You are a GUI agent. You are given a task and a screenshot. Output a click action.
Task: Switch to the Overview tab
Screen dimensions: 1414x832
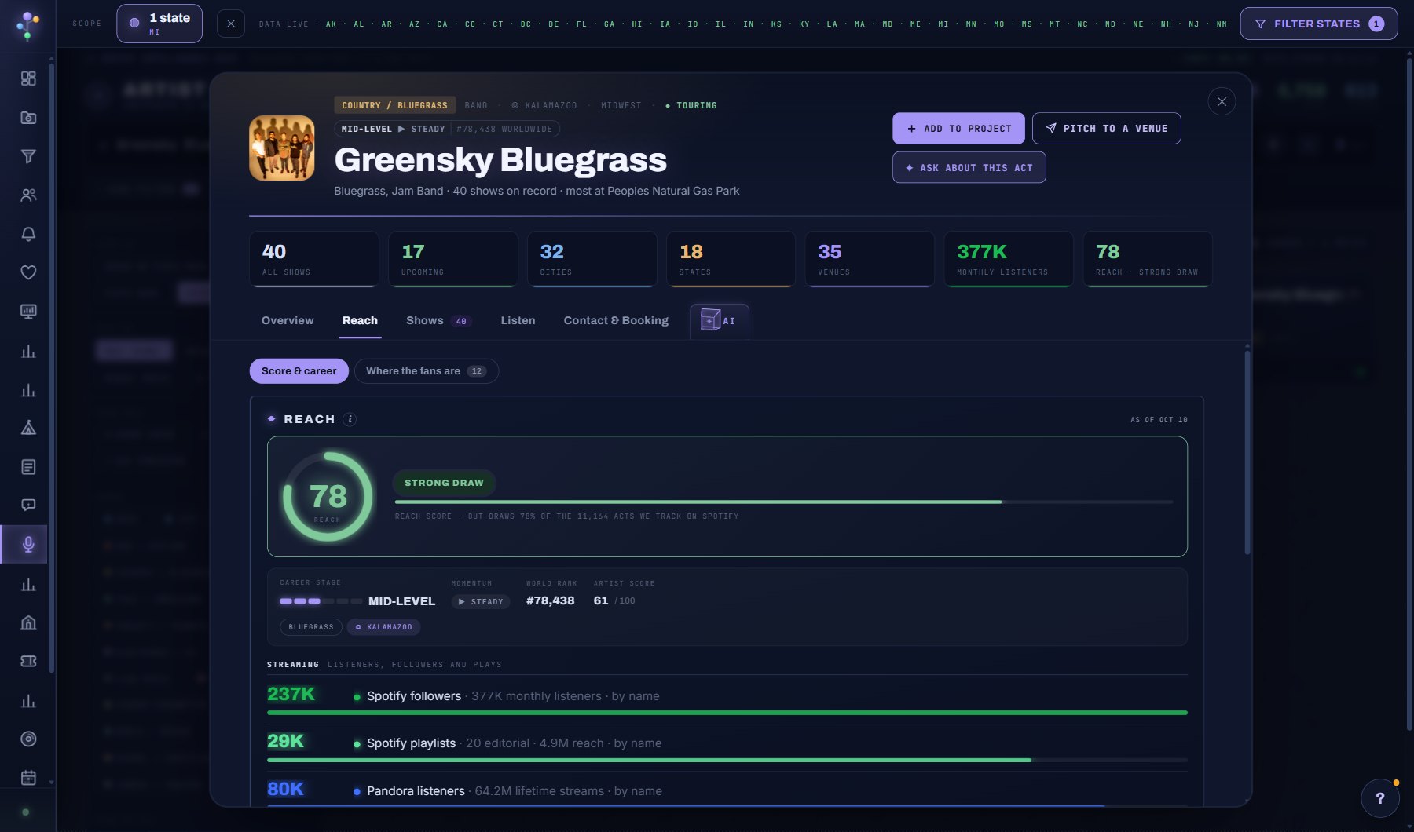(x=288, y=320)
